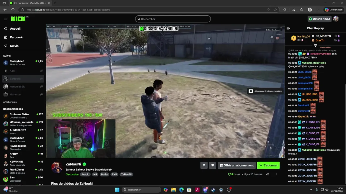
Task: Open the ZaNouNi channel name link
Action: 73,164
